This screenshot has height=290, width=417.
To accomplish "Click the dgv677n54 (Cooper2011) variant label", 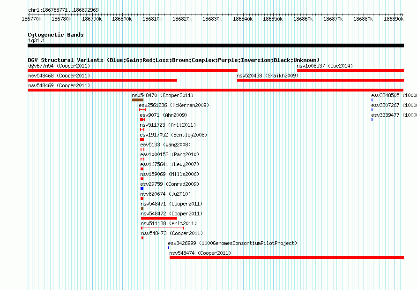I will pyautogui.click(x=59, y=66).
